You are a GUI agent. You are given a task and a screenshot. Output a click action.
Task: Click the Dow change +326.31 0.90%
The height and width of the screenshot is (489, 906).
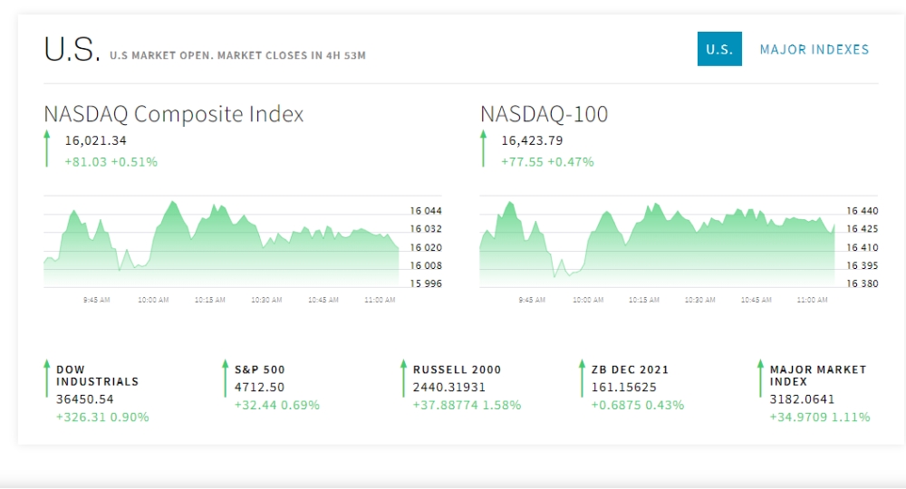[x=102, y=417]
